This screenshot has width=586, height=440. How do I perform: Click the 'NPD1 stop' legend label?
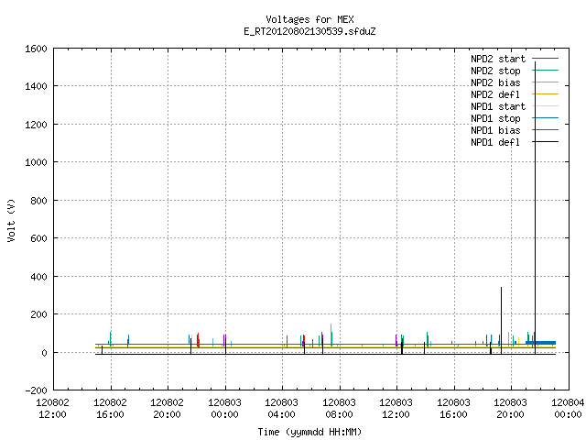(495, 118)
